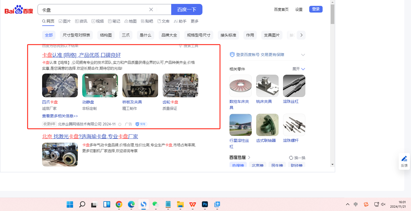
Task: Open the Windows Start menu
Action: coord(70,204)
